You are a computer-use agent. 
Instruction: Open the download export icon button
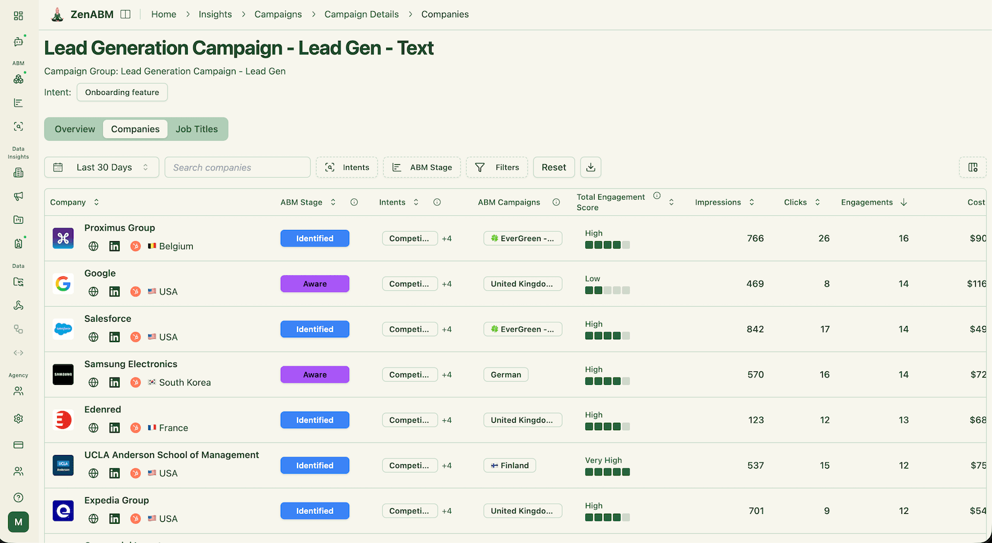(591, 167)
